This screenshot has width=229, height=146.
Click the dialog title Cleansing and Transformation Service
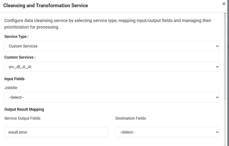pyautogui.click(x=46, y=6)
